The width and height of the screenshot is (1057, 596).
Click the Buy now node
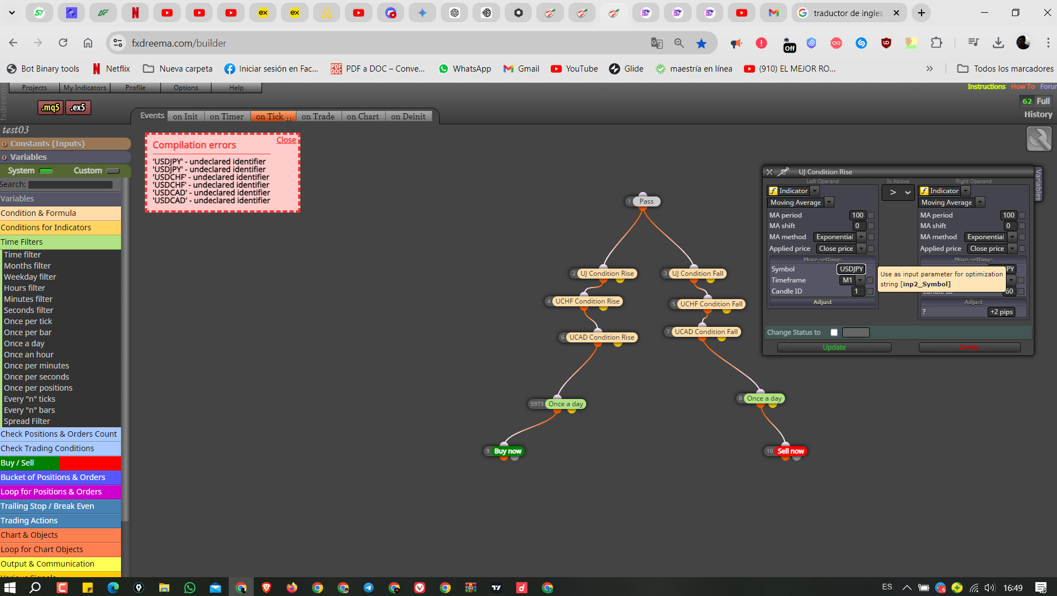pyautogui.click(x=507, y=451)
